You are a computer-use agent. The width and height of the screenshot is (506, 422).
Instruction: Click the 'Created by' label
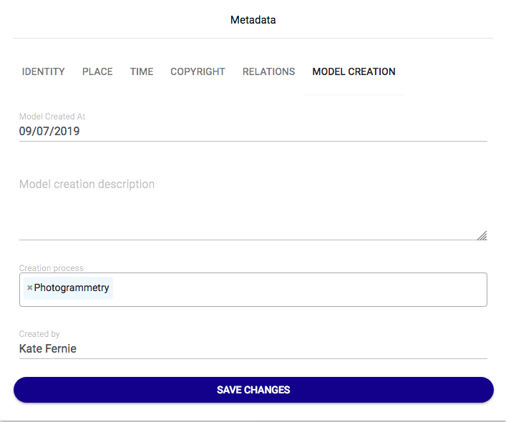(x=39, y=334)
